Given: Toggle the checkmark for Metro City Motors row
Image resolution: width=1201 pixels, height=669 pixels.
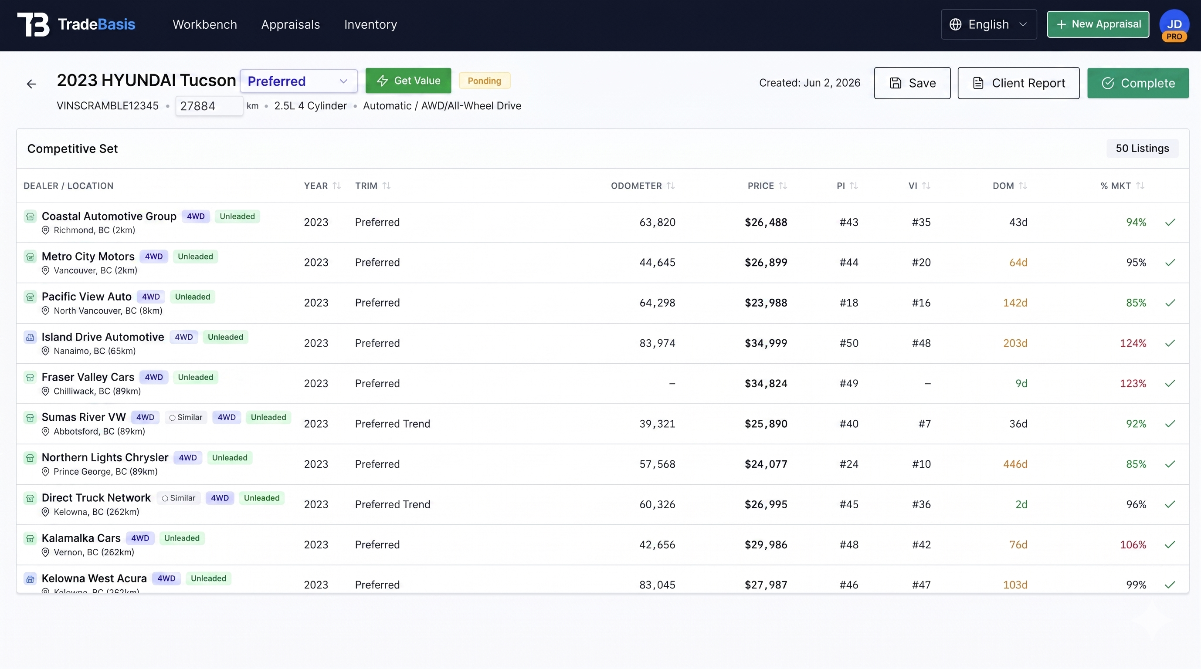Looking at the screenshot, I should [x=1170, y=262].
